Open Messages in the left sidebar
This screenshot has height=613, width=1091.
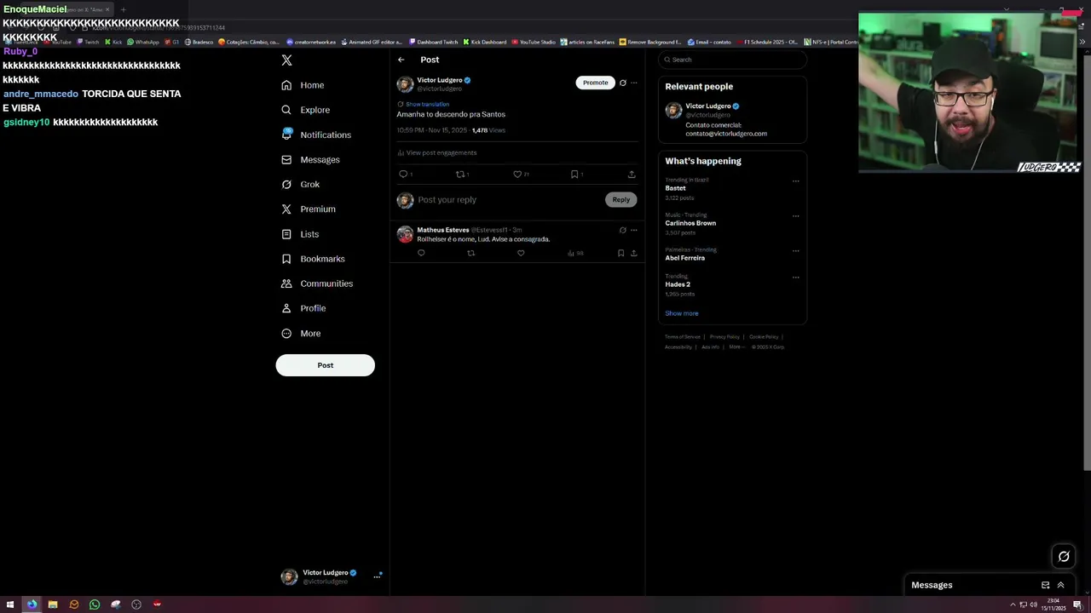click(310, 159)
